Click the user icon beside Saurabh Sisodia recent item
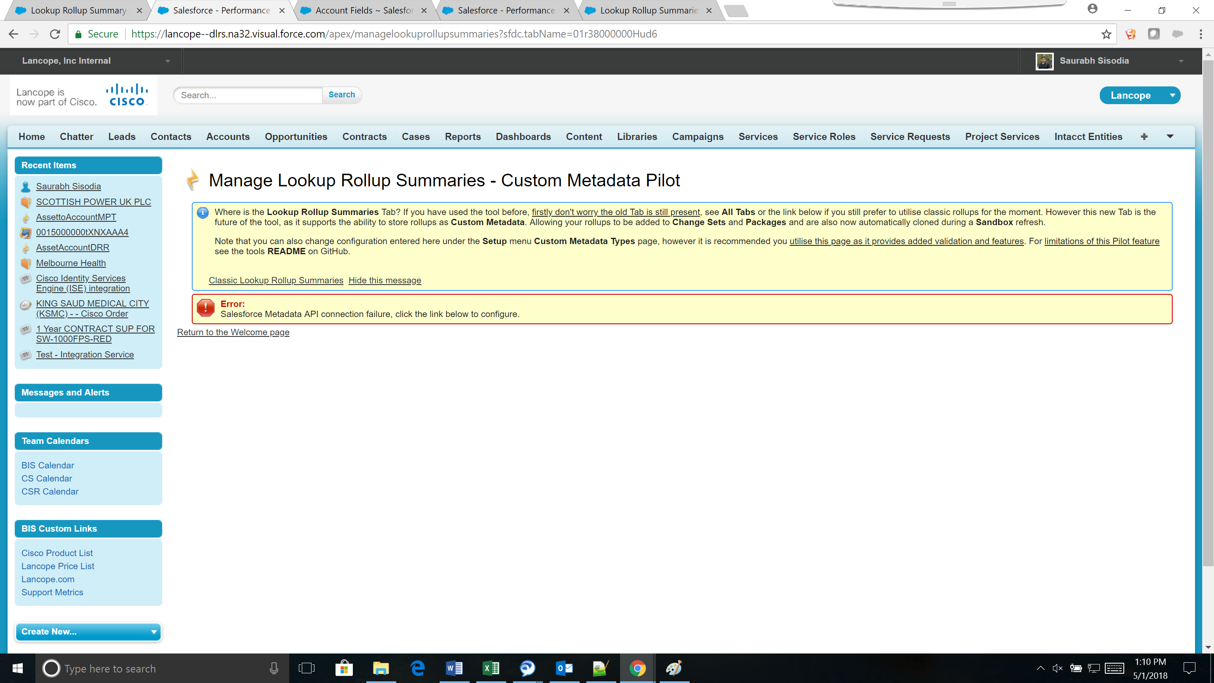Screen dimensions: 1214x683 [x=25, y=186]
